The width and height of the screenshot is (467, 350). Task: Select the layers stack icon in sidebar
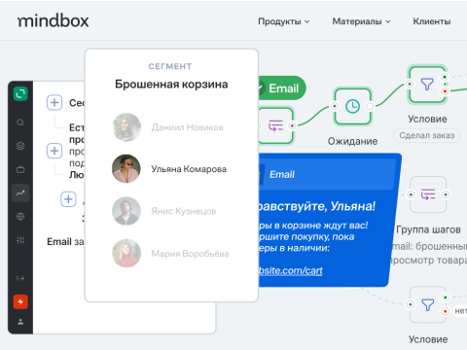click(20, 146)
